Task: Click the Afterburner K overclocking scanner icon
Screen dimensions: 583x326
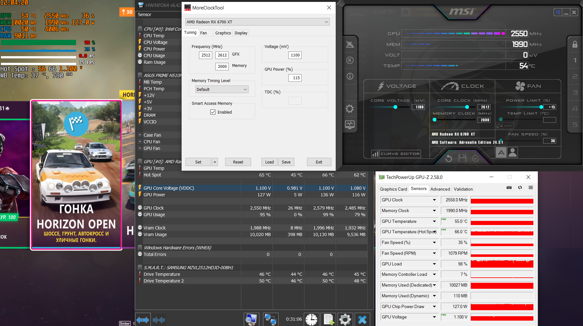Action: coord(350,60)
